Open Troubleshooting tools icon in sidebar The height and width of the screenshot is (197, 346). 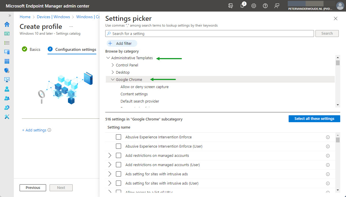tap(7, 117)
